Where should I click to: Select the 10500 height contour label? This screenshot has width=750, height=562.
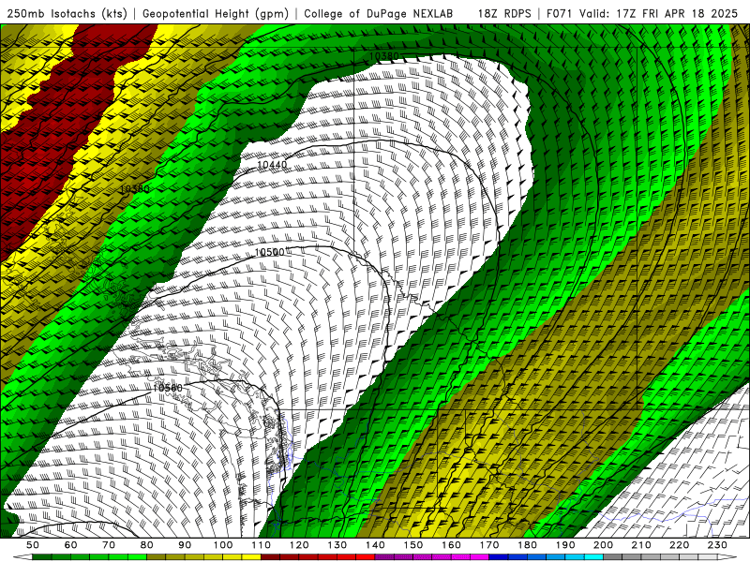coord(269,252)
